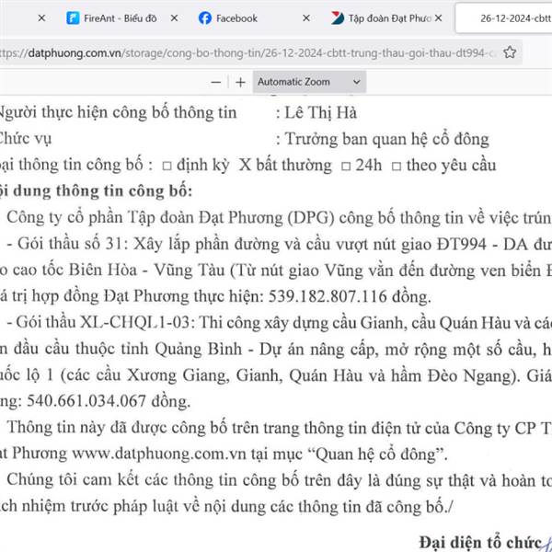Close the leftmost partially hidden tab
Screen dimensions: 552x552
pos(41,18)
